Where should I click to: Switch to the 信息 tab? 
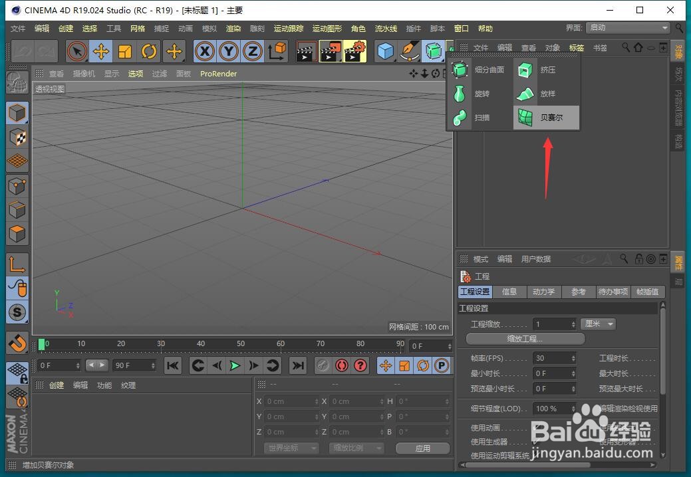click(509, 291)
